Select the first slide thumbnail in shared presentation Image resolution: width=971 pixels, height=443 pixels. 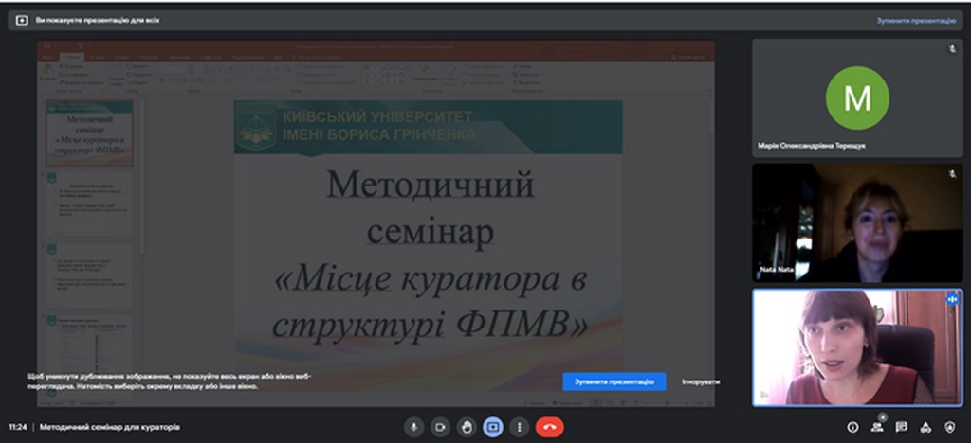pos(89,133)
